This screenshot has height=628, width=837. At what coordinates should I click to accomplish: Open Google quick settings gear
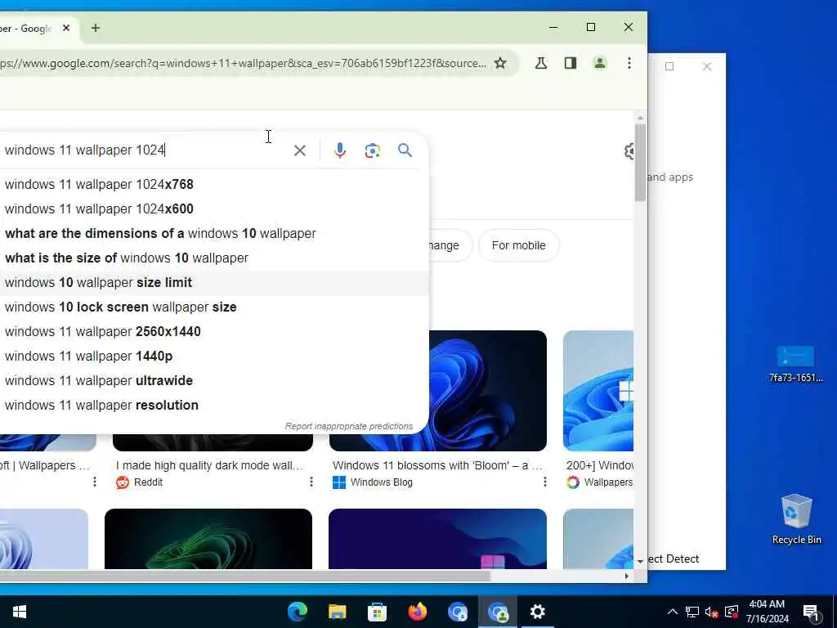pyautogui.click(x=629, y=151)
